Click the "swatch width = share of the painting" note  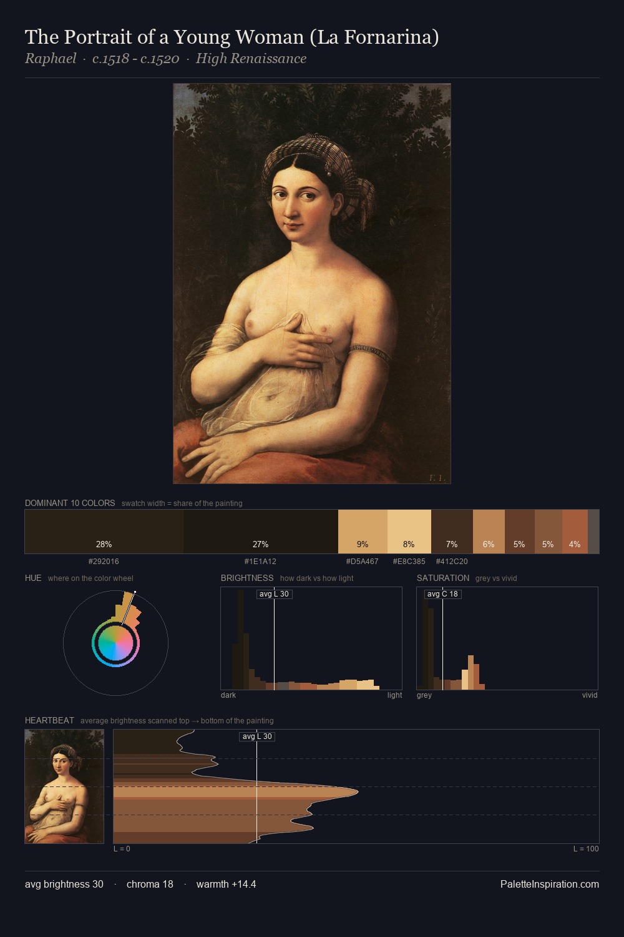(182, 503)
